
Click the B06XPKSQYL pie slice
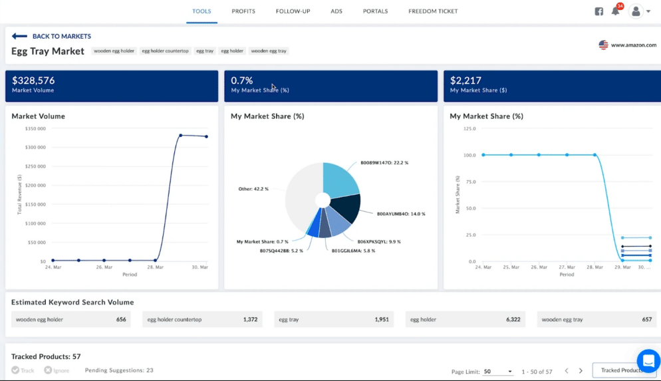click(x=338, y=221)
